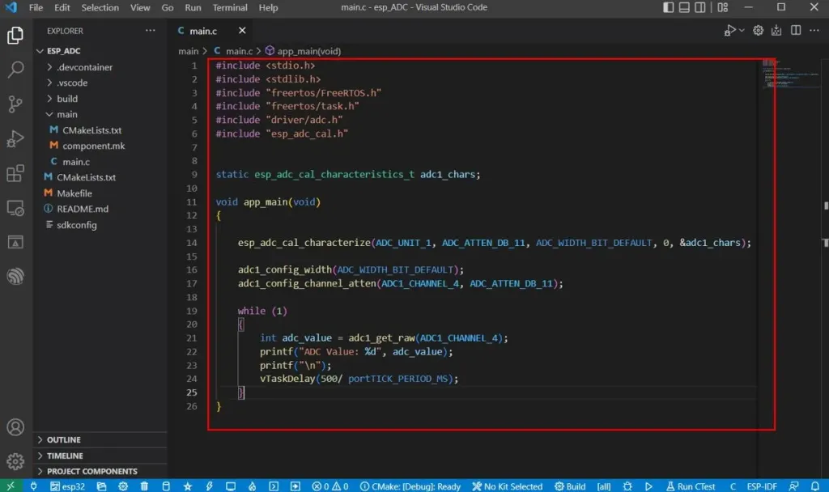The width and height of the screenshot is (829, 492).
Task: Click the CMake debug bug icon in status bar
Action: coord(627,486)
